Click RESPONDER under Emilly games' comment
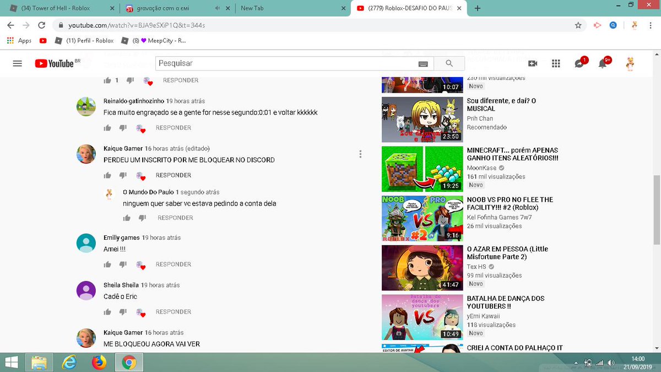The height and width of the screenshot is (372, 661). click(174, 265)
